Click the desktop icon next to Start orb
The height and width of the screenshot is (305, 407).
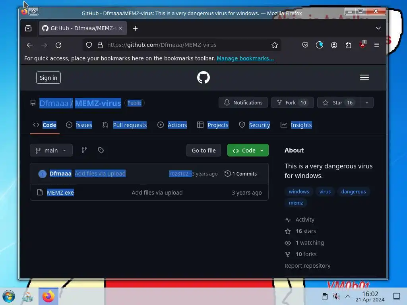[x=27, y=296]
